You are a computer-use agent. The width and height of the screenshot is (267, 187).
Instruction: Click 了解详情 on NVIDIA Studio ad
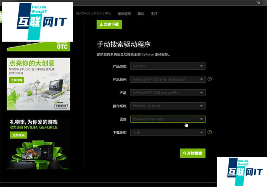[16, 80]
